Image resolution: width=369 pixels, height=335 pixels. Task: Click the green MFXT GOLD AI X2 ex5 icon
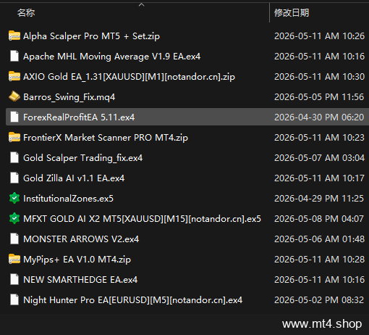tap(14, 218)
